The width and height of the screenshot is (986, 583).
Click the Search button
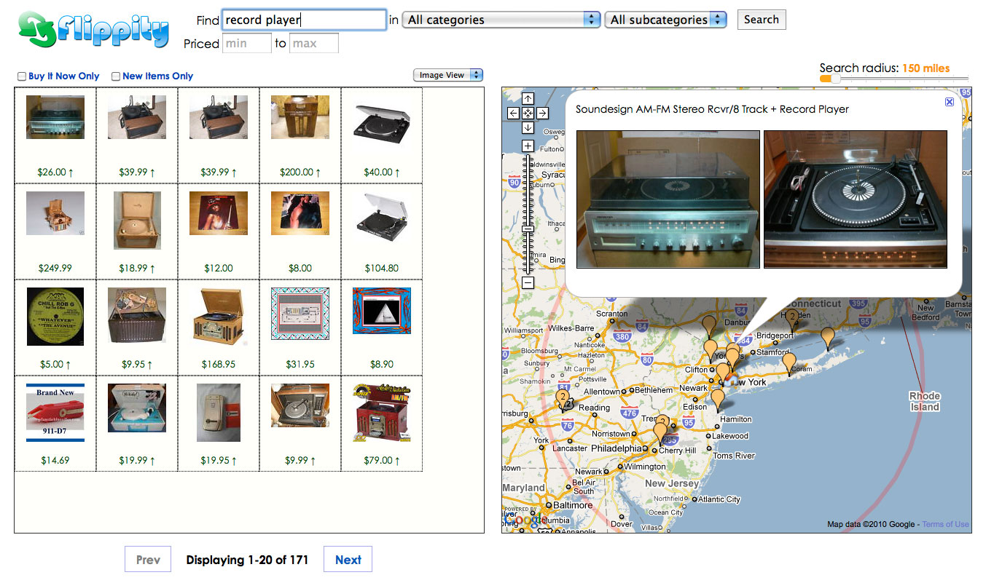tap(762, 20)
